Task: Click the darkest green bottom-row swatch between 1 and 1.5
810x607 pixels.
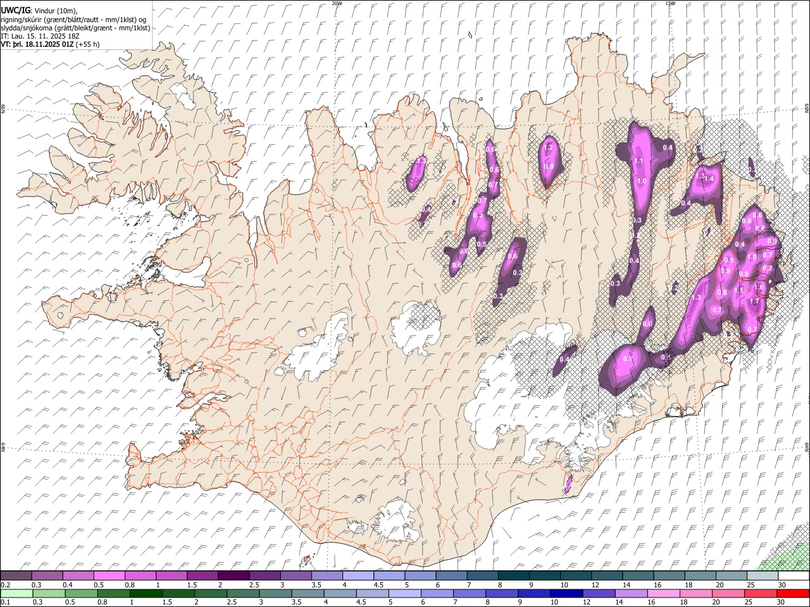Action: (146, 593)
